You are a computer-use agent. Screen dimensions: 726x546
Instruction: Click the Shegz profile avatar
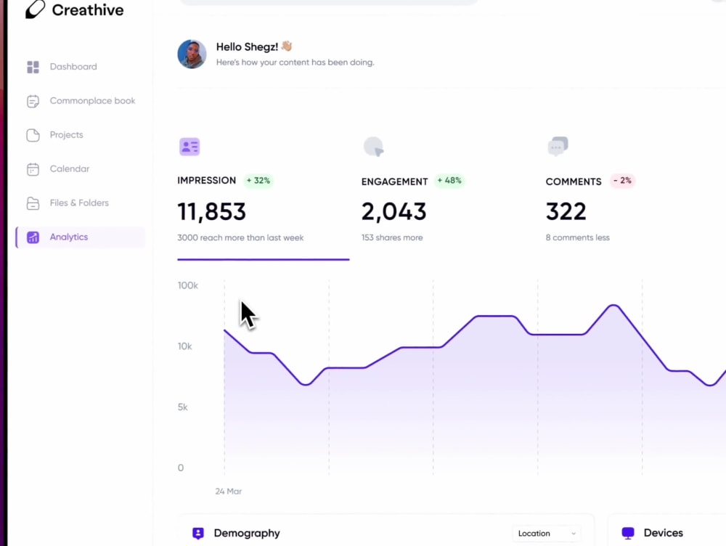tap(192, 54)
